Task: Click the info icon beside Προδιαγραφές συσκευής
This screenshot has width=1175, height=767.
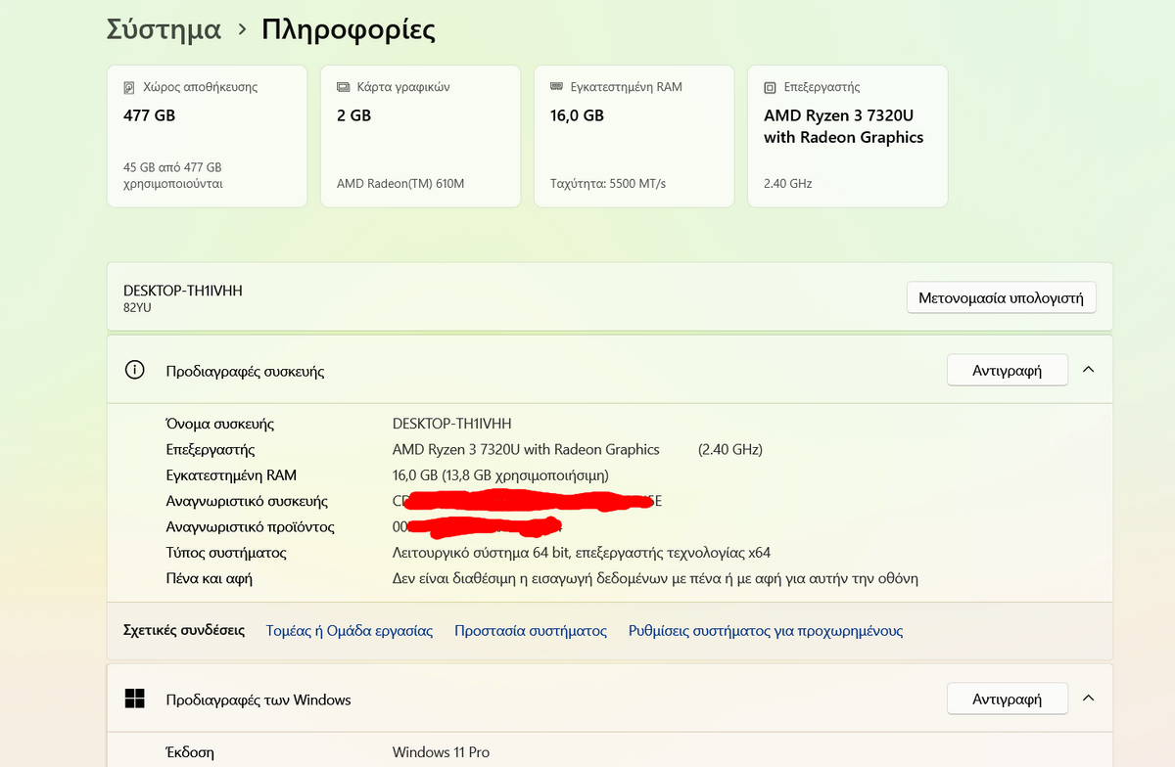Action: [135, 370]
